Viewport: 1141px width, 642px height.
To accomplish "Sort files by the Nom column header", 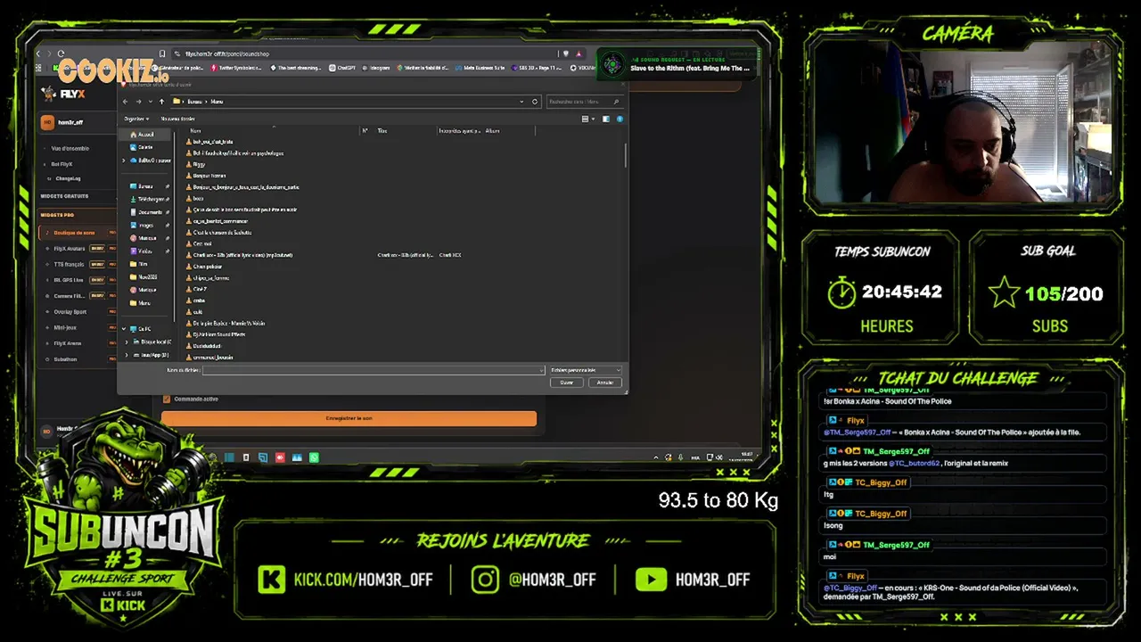I will click(195, 131).
